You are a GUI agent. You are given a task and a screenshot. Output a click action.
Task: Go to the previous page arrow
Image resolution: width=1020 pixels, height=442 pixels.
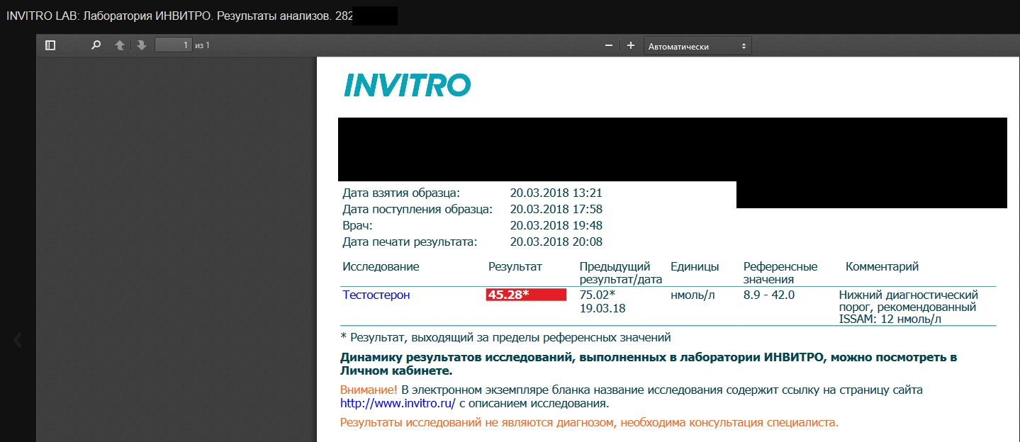coord(120,45)
